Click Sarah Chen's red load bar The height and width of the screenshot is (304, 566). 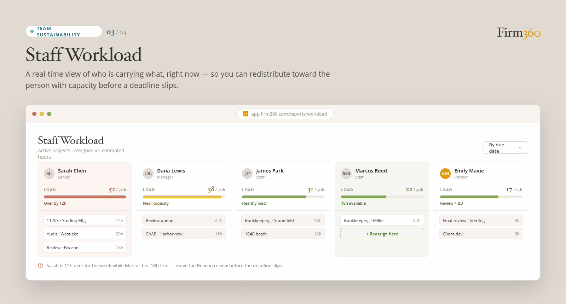coord(85,197)
